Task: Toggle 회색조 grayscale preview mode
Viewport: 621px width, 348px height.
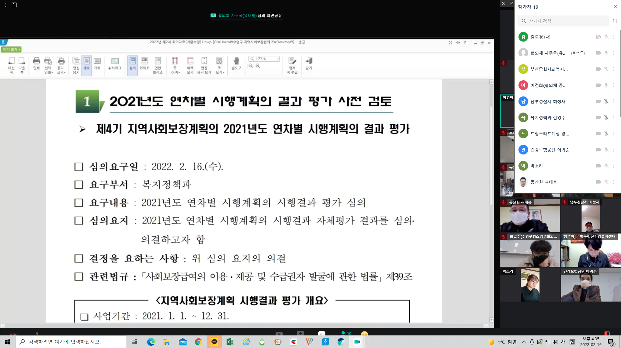Action: click(x=144, y=64)
